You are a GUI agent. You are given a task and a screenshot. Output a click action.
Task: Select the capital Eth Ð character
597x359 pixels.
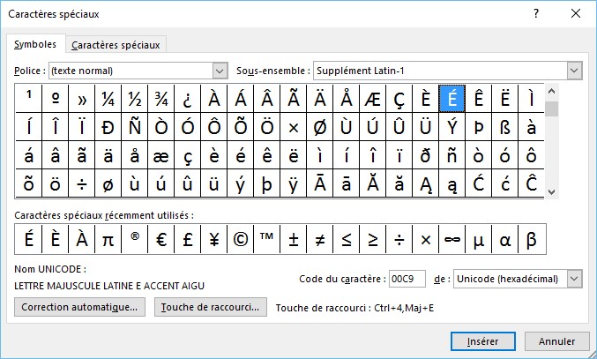(108, 127)
